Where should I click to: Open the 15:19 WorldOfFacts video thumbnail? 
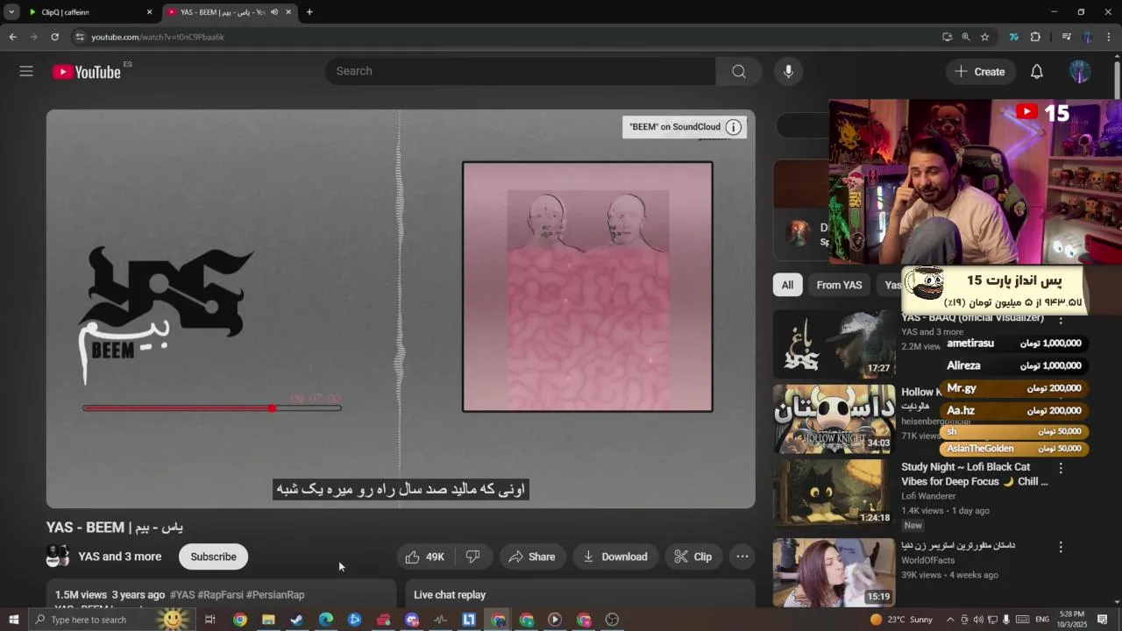834,571
